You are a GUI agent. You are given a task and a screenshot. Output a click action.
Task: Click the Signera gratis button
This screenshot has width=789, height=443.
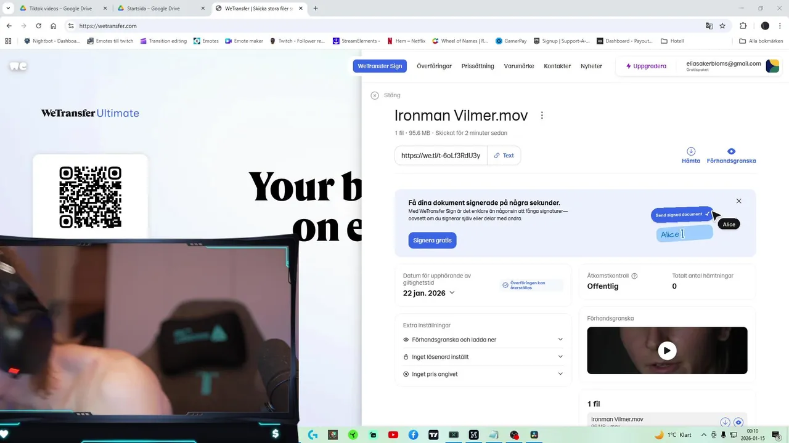[x=432, y=241]
